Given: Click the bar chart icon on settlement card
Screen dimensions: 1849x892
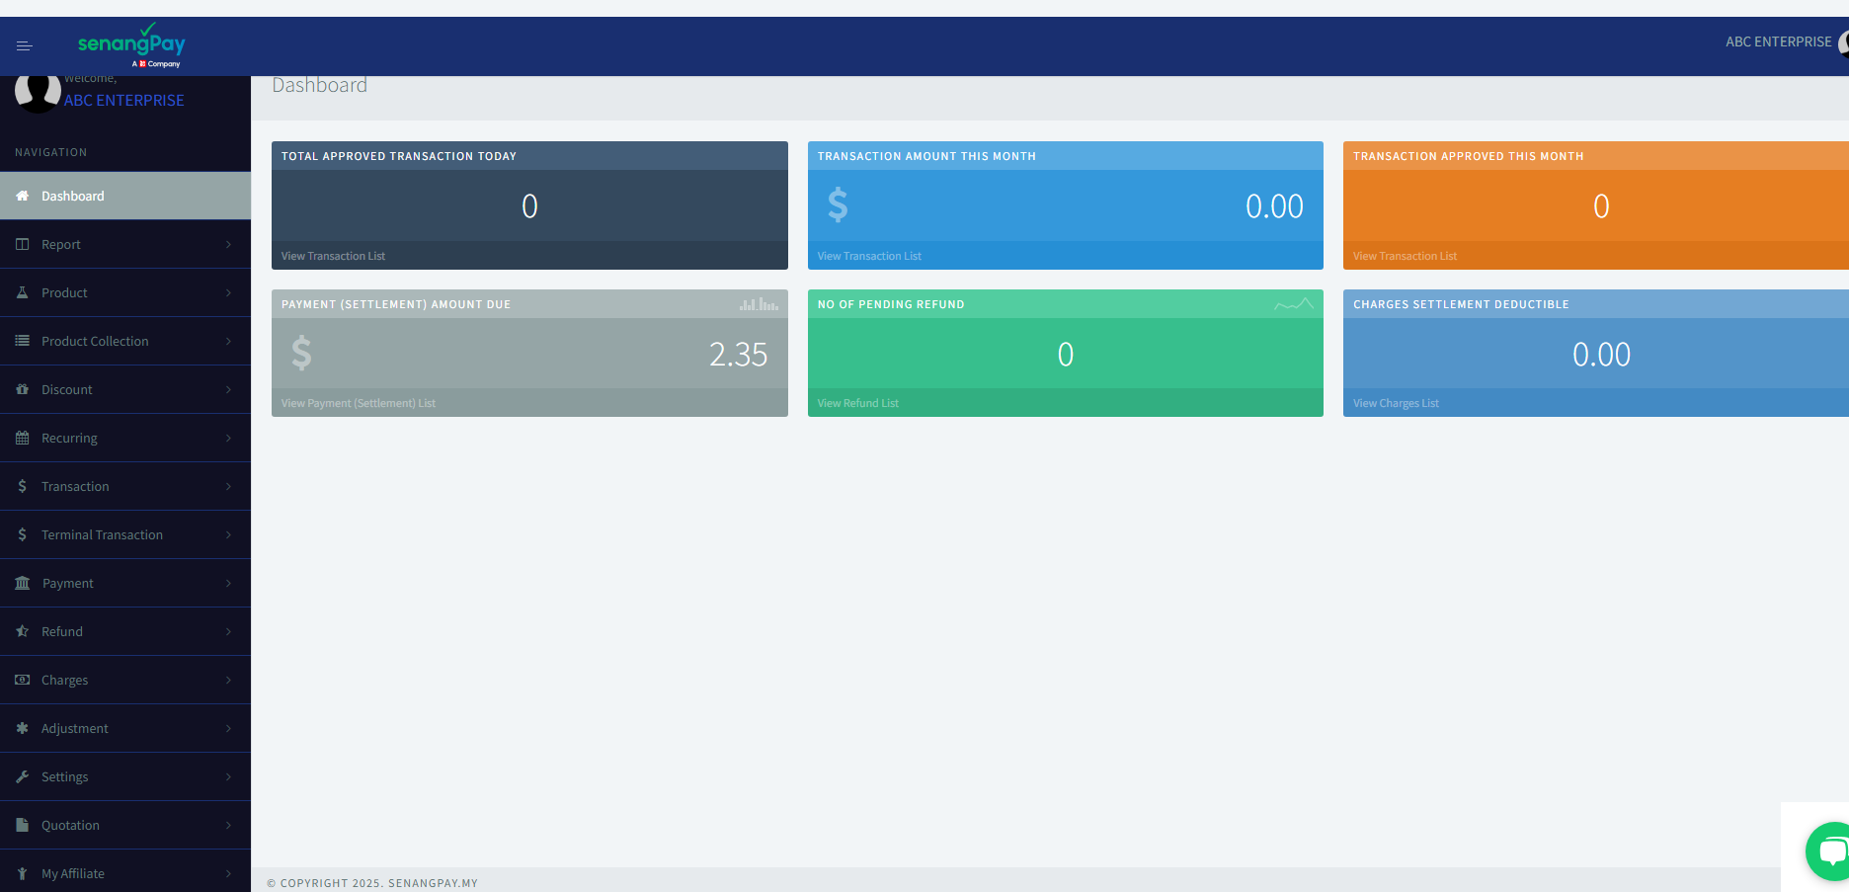Looking at the screenshot, I should click(x=759, y=304).
